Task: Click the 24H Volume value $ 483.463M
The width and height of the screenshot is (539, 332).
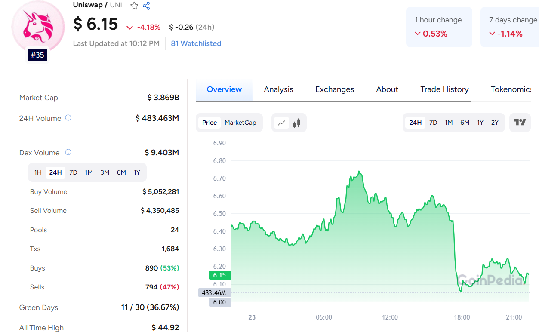Action: point(157,118)
